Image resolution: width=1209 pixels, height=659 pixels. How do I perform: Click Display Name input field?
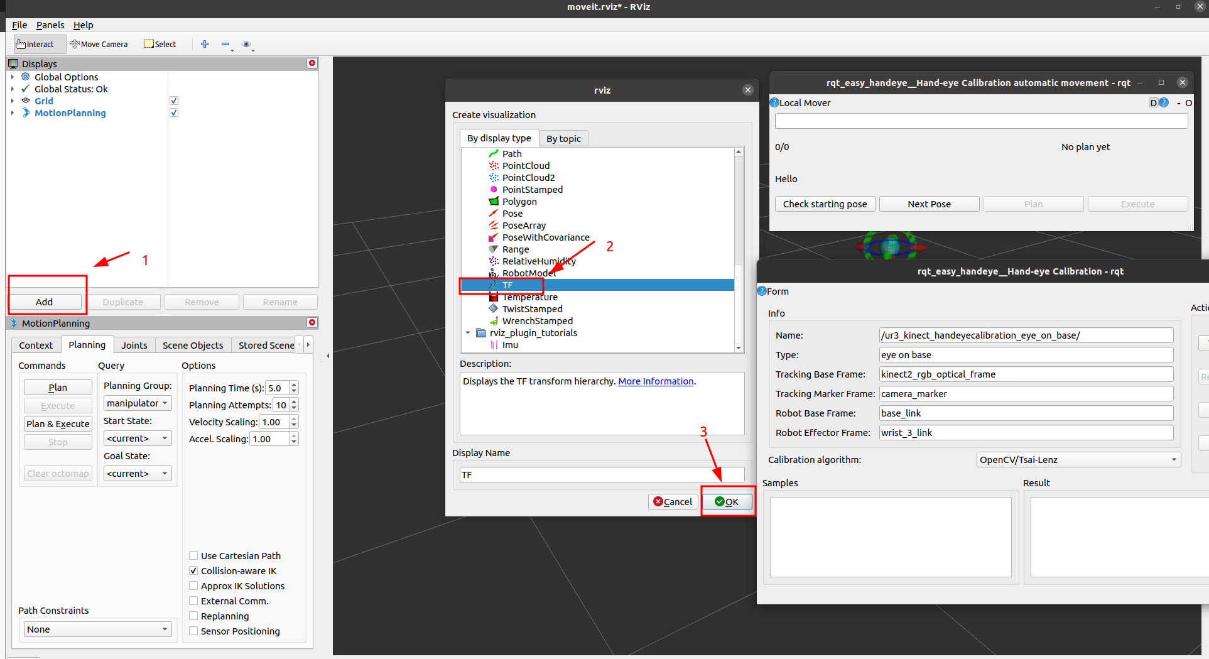coord(602,475)
